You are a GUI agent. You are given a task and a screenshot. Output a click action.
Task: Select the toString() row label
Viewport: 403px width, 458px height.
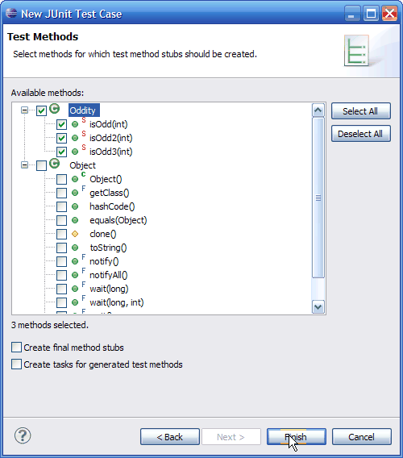108,248
